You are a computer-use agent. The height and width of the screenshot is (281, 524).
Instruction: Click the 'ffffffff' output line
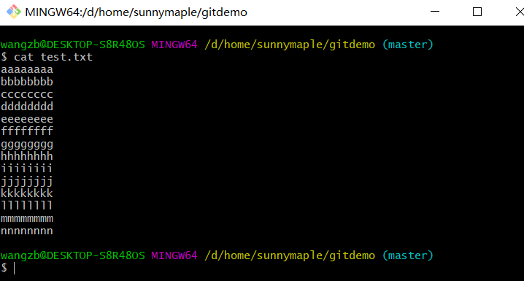27,131
